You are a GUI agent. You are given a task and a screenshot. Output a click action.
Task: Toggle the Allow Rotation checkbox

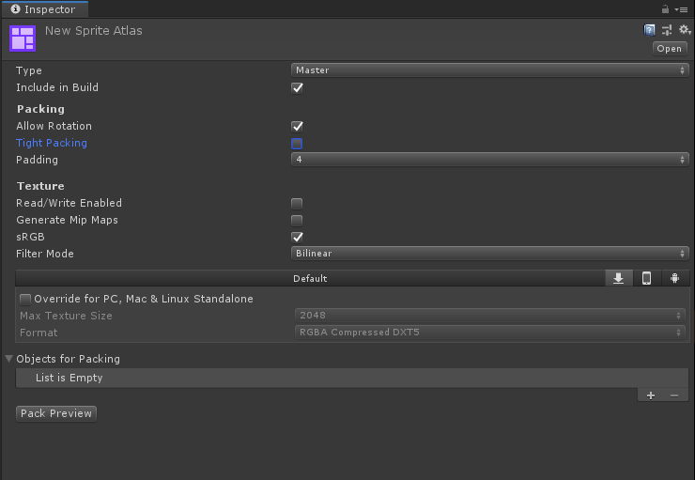click(x=297, y=126)
